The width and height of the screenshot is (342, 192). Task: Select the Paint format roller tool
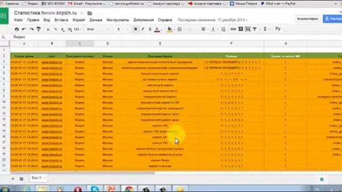click(x=38, y=29)
